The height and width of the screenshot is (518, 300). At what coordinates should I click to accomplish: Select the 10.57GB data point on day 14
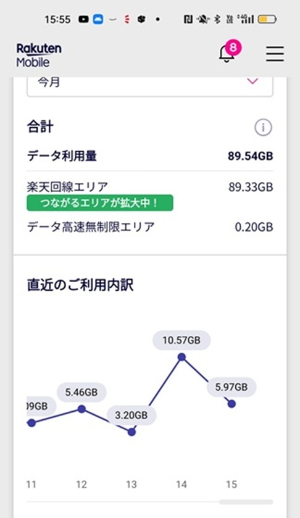(x=181, y=357)
